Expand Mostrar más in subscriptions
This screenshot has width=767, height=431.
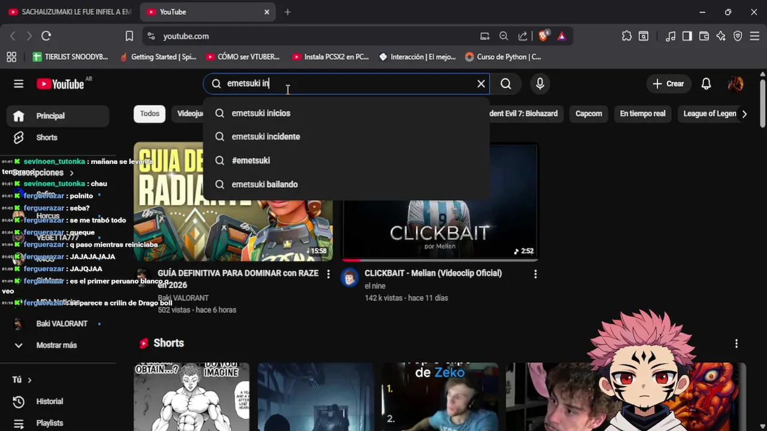pos(58,345)
